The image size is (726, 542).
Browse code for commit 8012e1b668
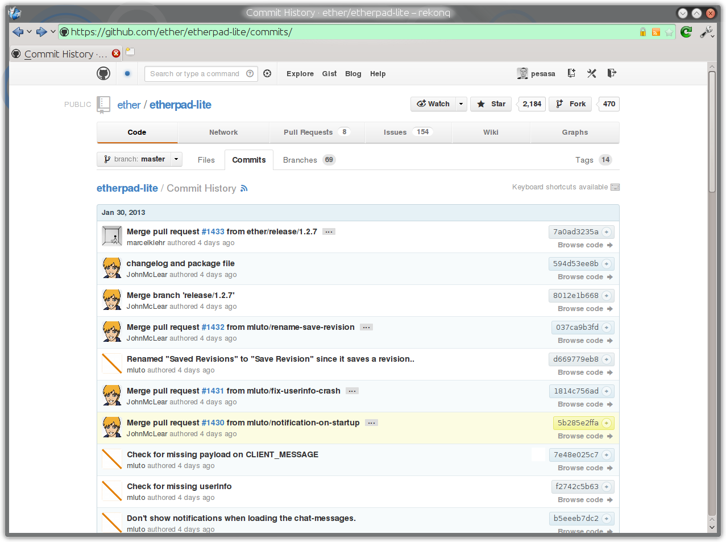coord(585,309)
